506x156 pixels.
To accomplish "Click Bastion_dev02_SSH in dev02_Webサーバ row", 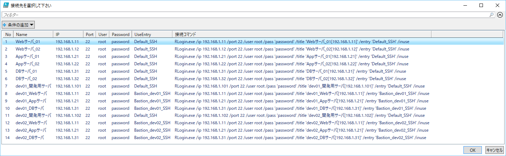I will (152, 123).
